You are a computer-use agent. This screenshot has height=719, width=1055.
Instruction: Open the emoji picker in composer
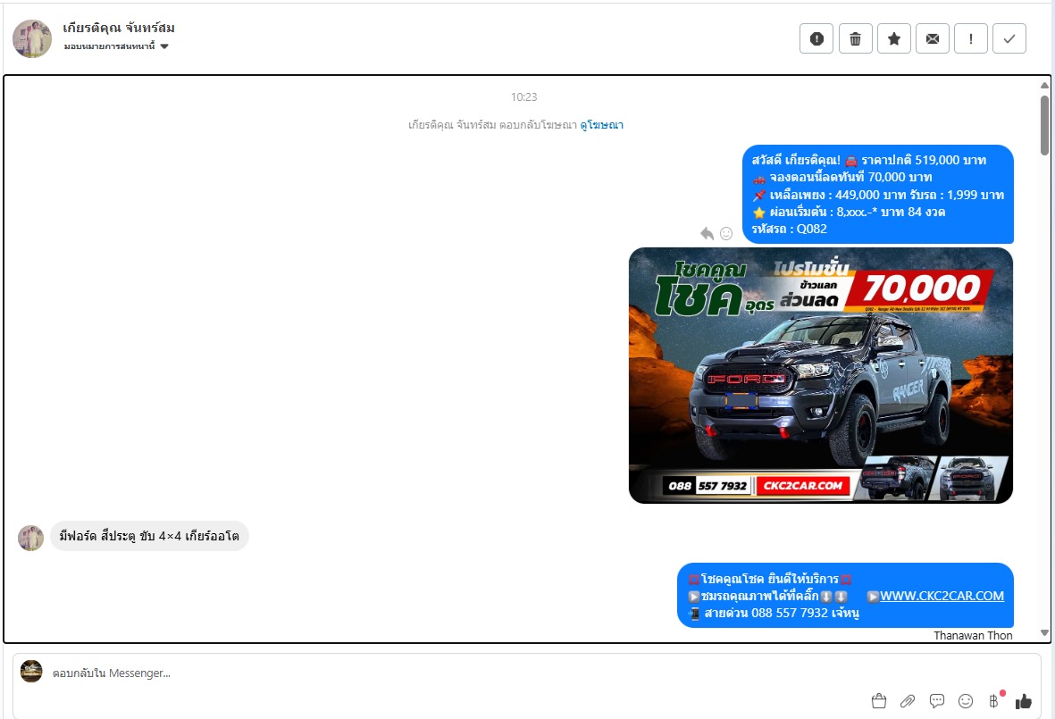966,701
